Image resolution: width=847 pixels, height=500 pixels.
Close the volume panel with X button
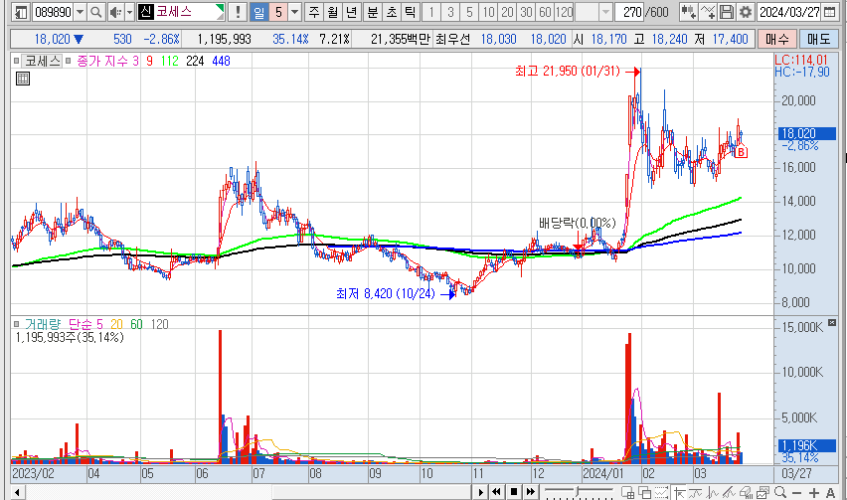click(x=832, y=322)
